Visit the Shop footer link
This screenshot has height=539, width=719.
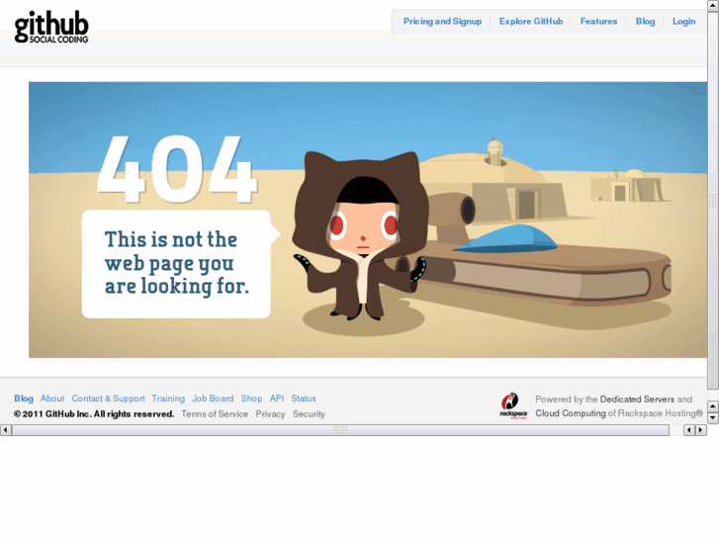(251, 399)
